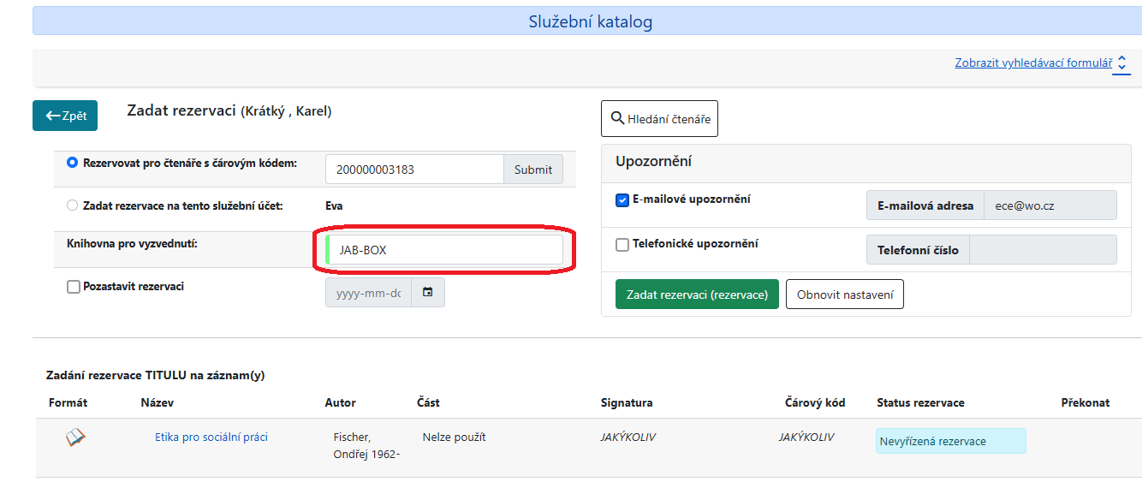Go back with Zpět button
The width and height of the screenshot is (1142, 500).
[65, 116]
